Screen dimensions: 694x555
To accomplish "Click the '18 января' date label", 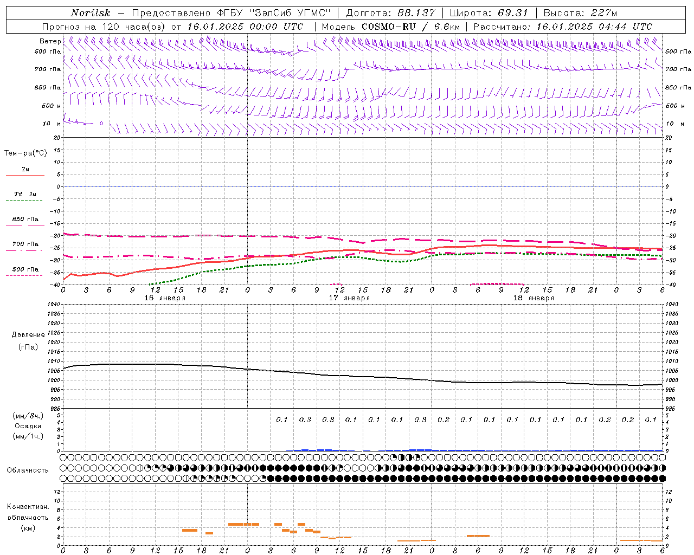I will coord(534,298).
